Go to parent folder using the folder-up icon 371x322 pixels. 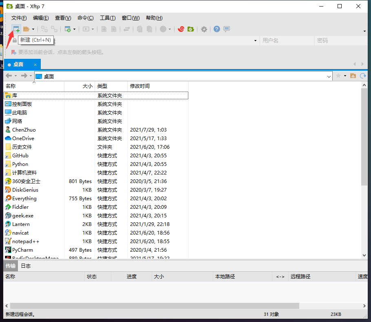(x=353, y=76)
